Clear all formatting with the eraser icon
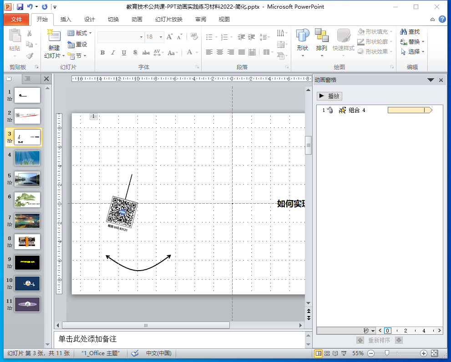 click(194, 36)
